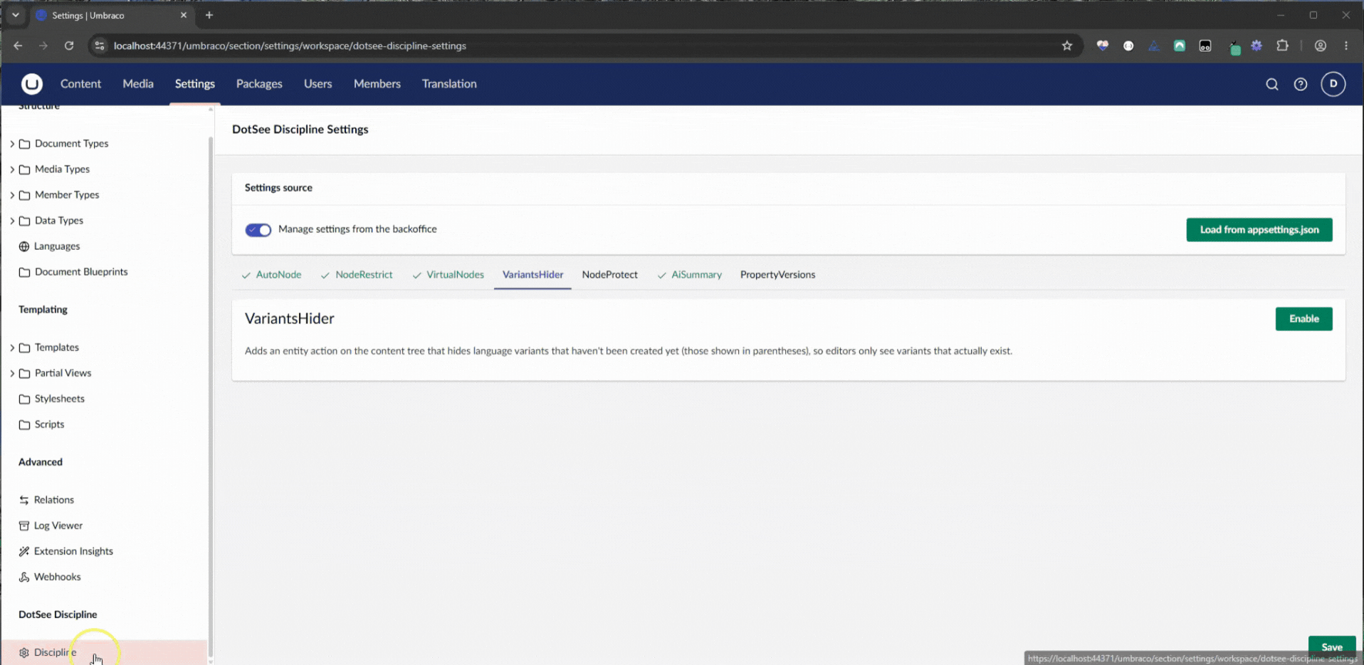Screen dimensions: 1364x665
Task: Expand the Media Types tree node
Action: (12, 169)
